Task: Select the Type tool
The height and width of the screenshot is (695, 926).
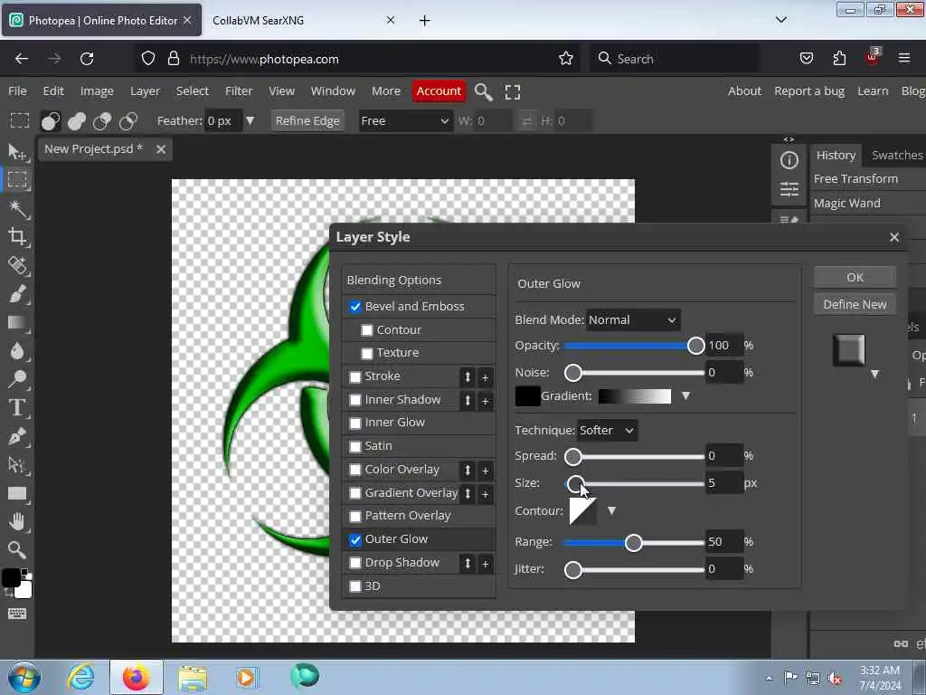Action: coord(17,407)
